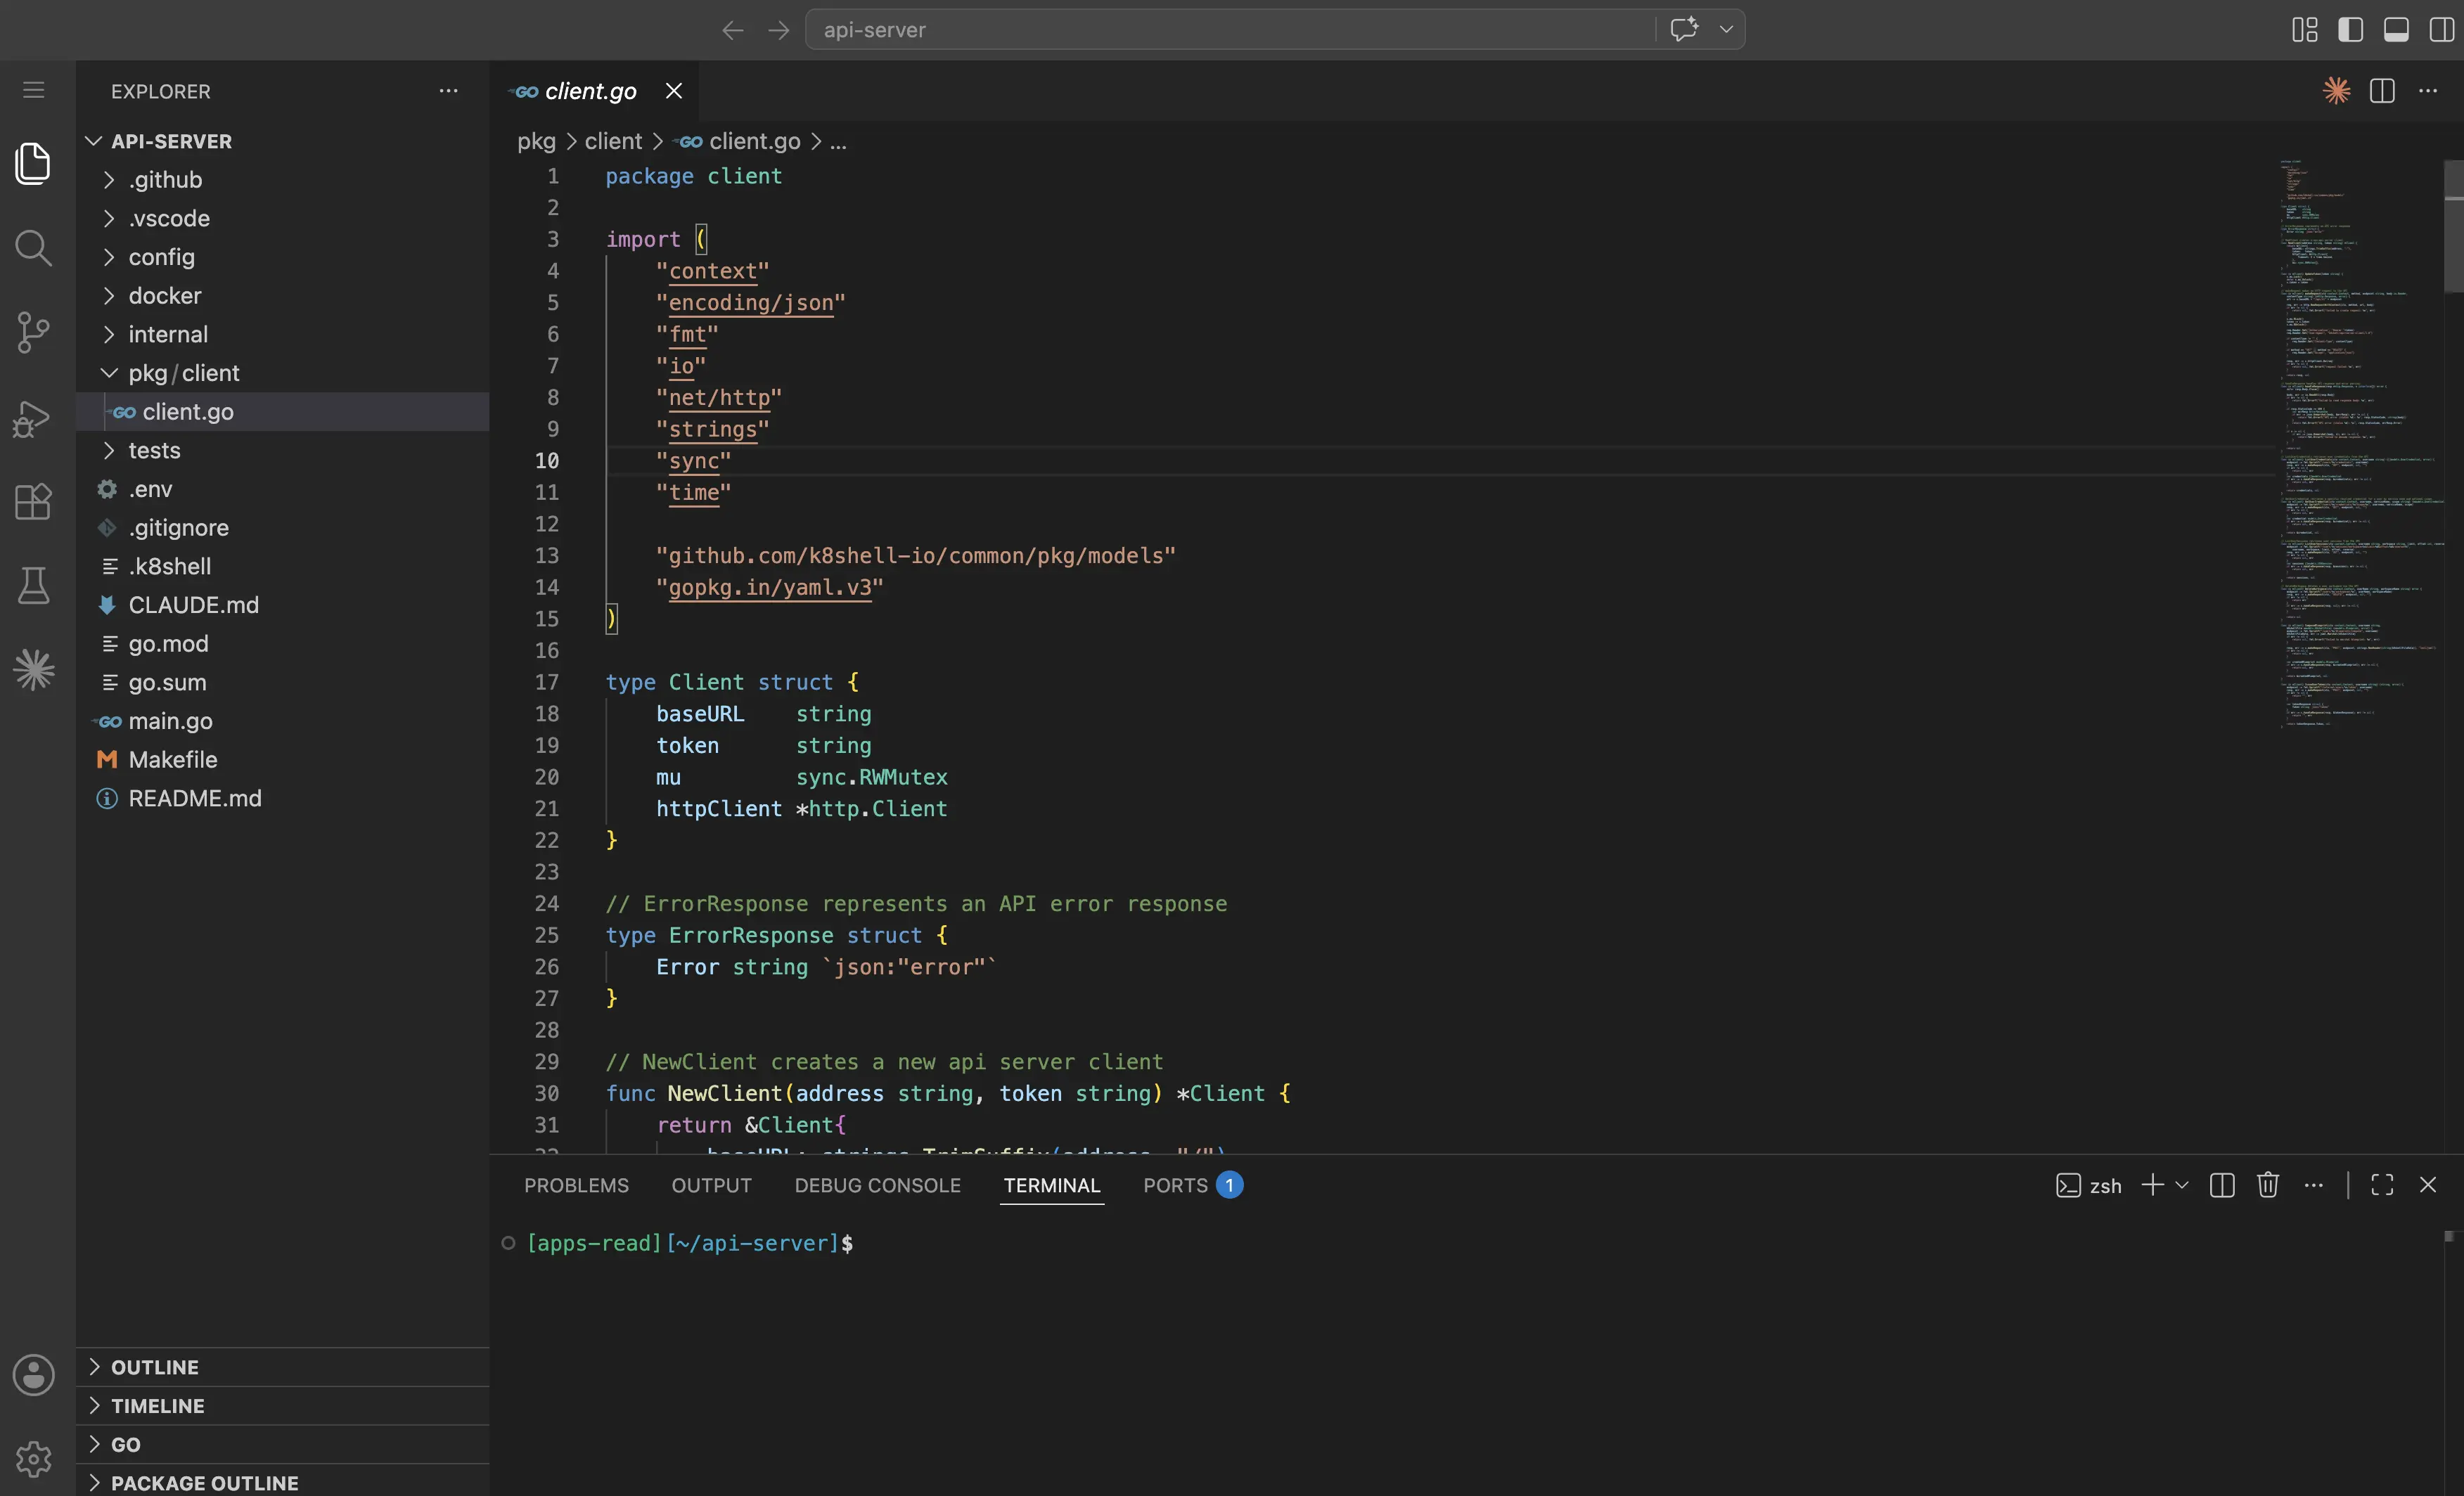
Task: Expand the config folder
Action: click(x=283, y=257)
